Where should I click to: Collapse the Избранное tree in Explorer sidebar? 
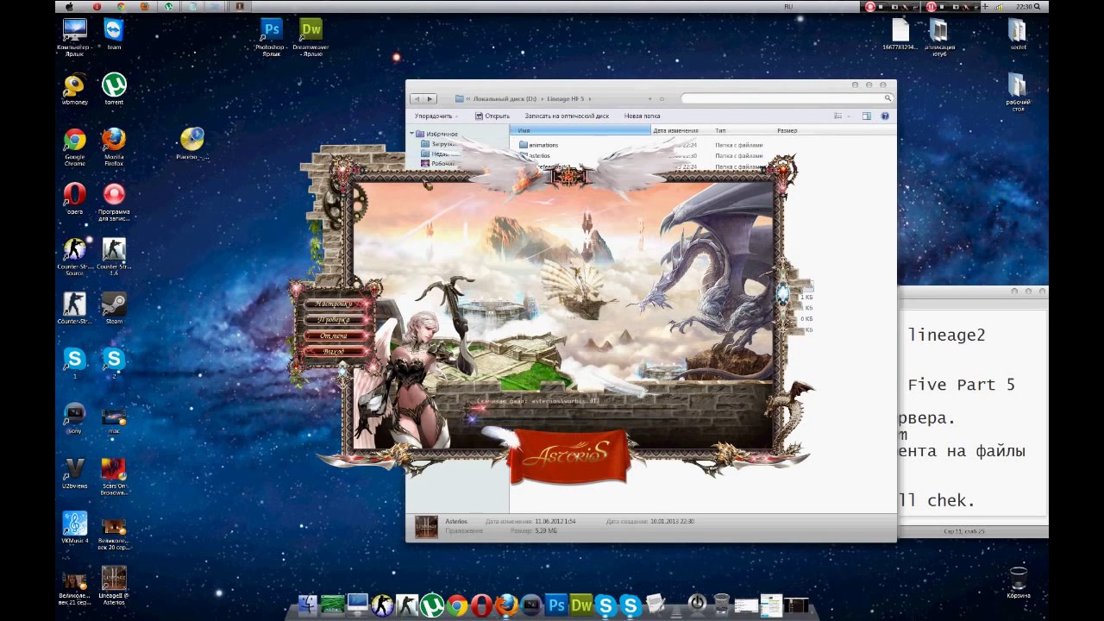point(411,134)
